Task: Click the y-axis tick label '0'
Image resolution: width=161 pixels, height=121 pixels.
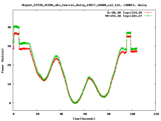Action: click(10, 103)
